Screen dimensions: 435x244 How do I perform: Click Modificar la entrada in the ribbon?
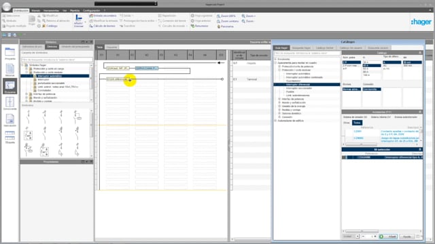click(103, 21)
